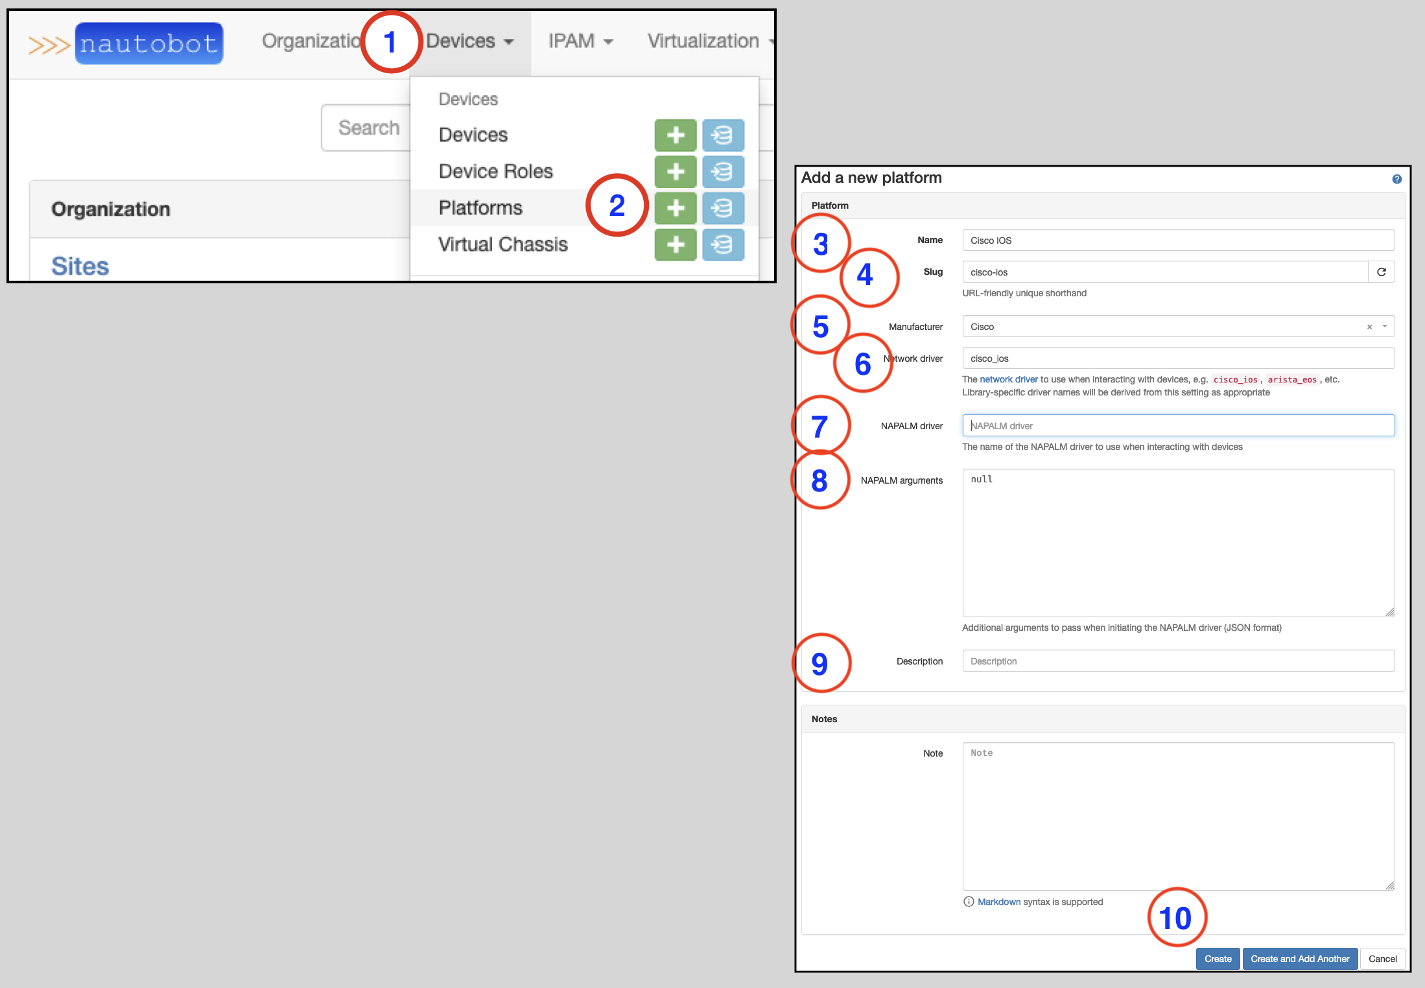Open help via blue question mark icon
This screenshot has width=1425, height=988.
[1396, 179]
